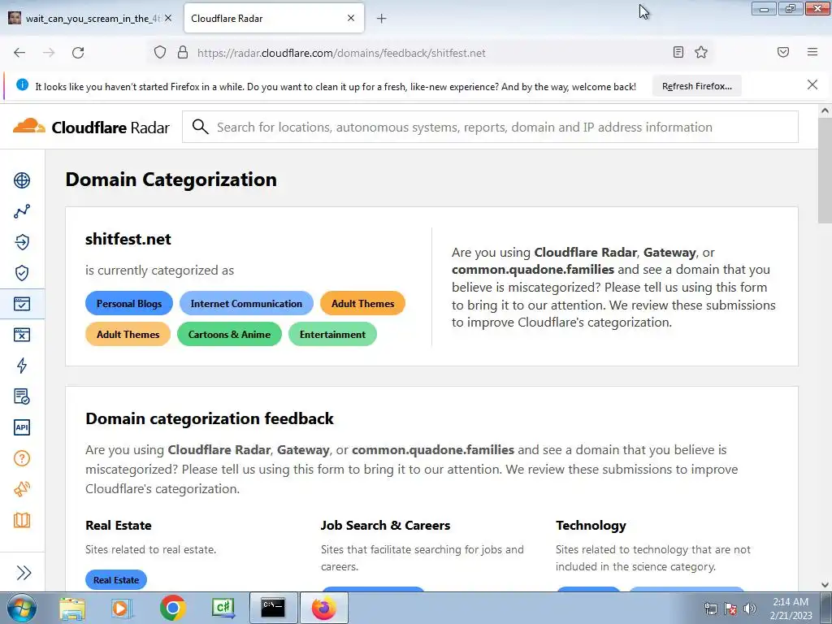Open the Firefox hamburger menu
Viewport: 832px width, 624px height.
tap(812, 52)
